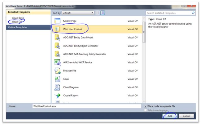Screen dimensions: 201x125
Task: Select ADO.NET EntityObject Generator text
Action: click(81, 46)
